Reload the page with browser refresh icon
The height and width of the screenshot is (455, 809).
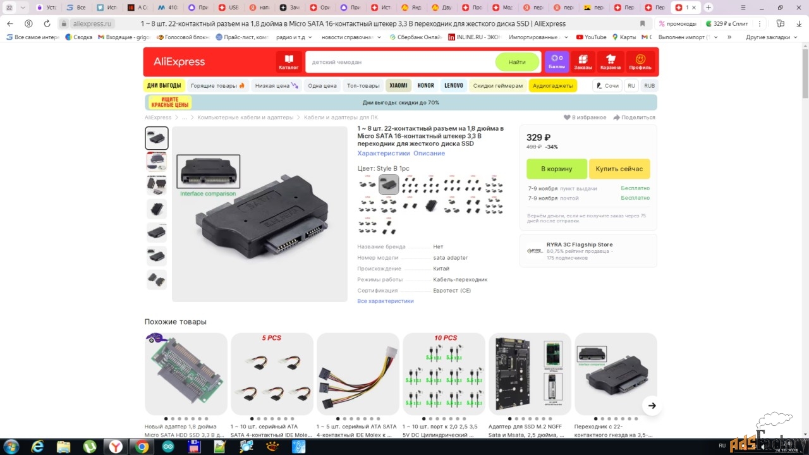point(47,23)
